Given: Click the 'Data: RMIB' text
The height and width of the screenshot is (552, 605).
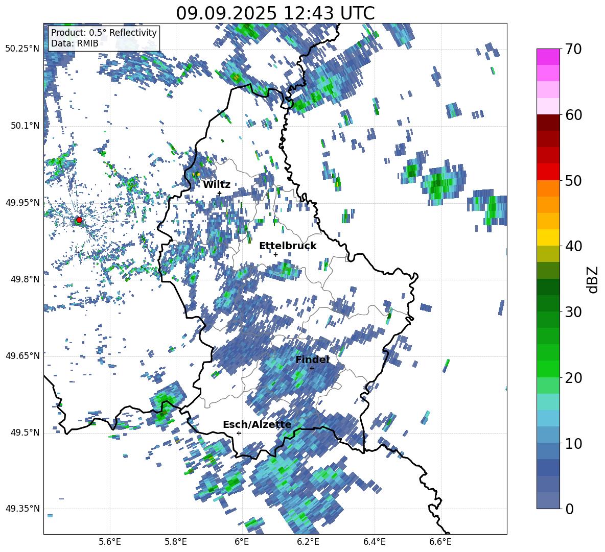Looking at the screenshot, I should pyautogui.click(x=75, y=43).
